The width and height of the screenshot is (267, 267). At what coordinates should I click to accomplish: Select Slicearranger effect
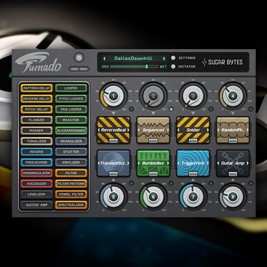click(x=71, y=130)
